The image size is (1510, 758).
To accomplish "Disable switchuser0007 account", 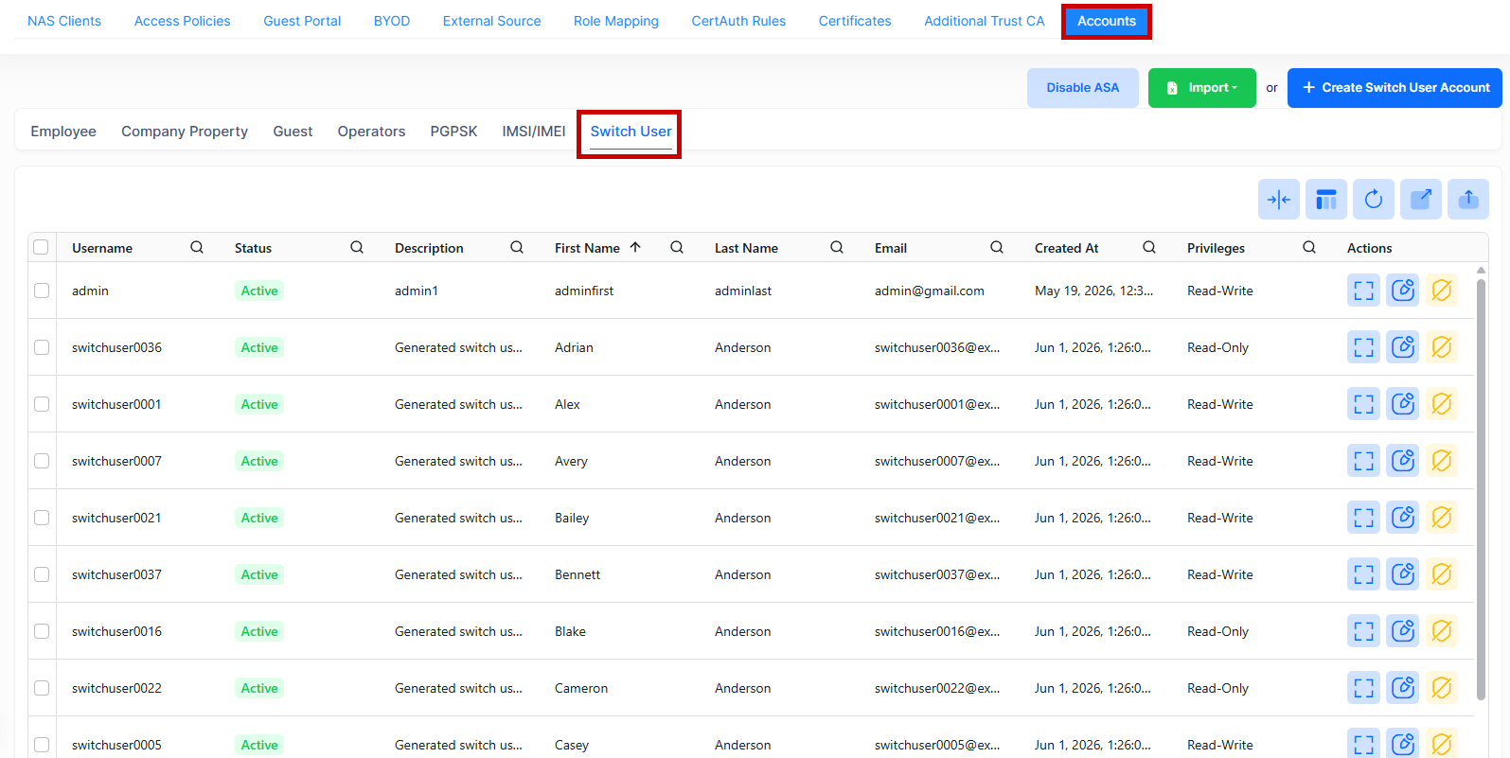I will point(1441,461).
